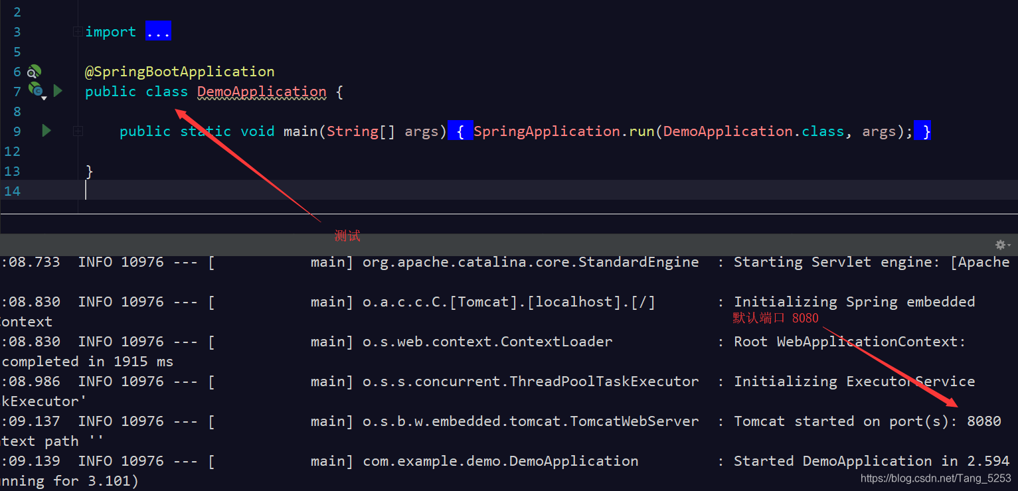Click the 'Root WebApplicationContext:' log message
This screenshot has width=1018, height=491.
pos(850,342)
